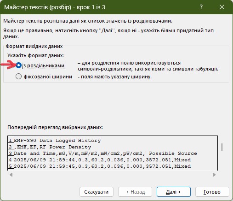Click the "Скасувати" button

(97, 192)
